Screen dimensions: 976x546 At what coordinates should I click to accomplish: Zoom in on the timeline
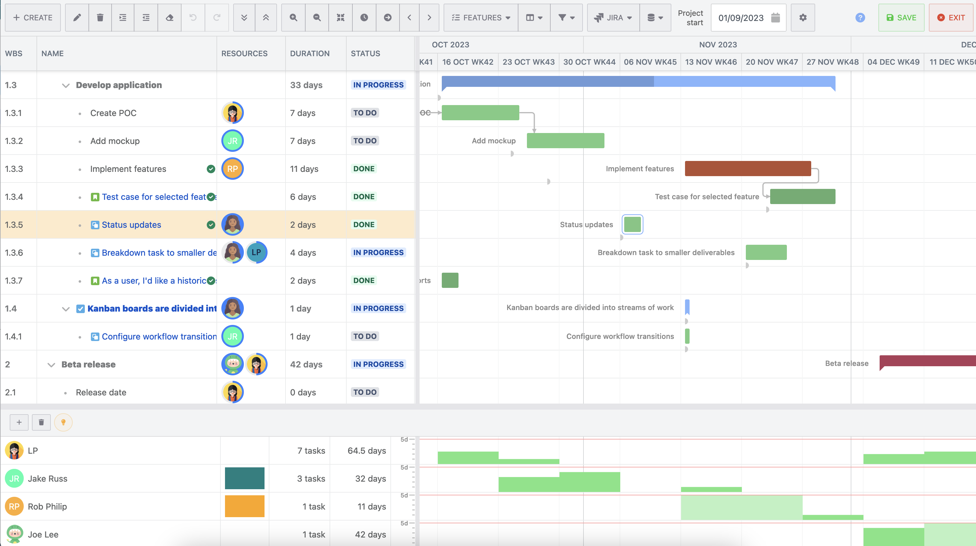[x=292, y=17]
